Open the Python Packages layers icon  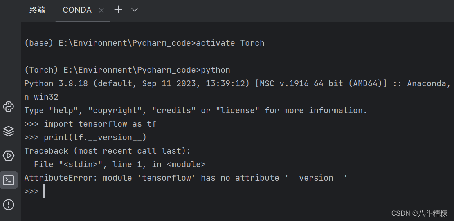point(9,131)
